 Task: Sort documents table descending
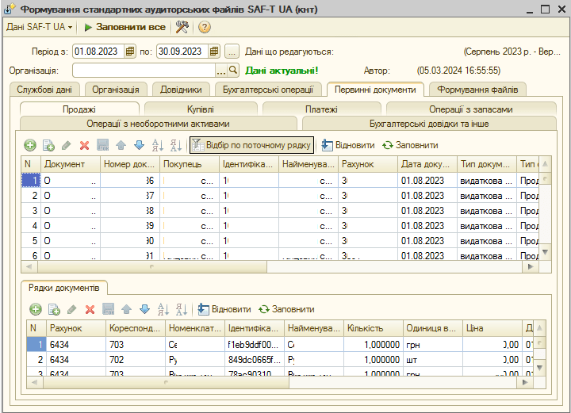click(x=176, y=145)
